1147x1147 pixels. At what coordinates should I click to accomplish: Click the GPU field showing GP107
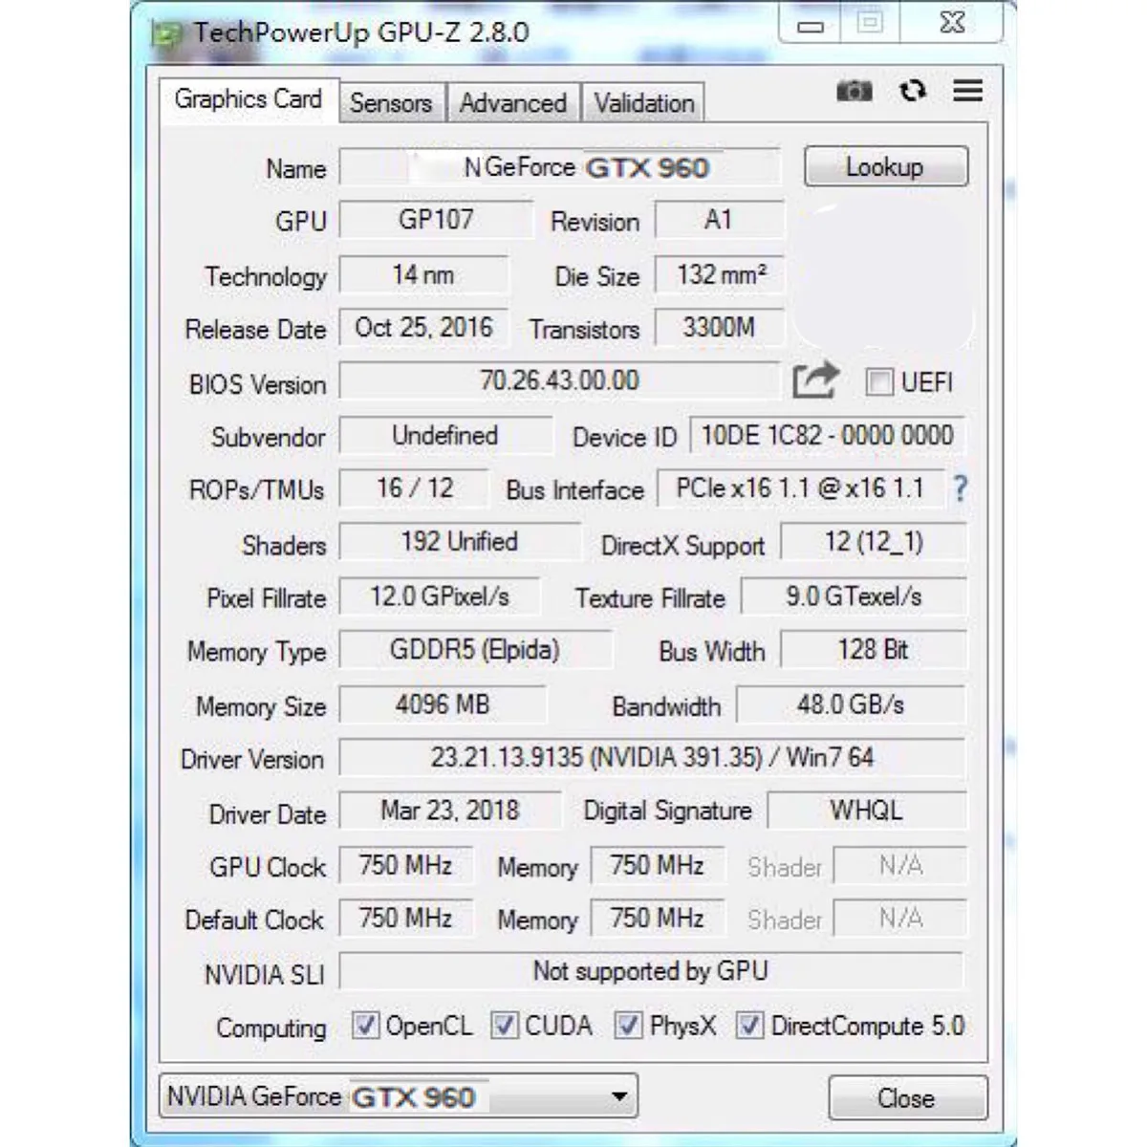click(436, 220)
